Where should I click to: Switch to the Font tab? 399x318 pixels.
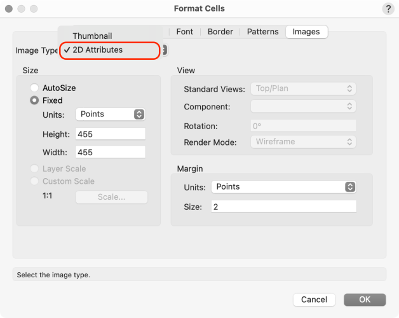tap(184, 32)
